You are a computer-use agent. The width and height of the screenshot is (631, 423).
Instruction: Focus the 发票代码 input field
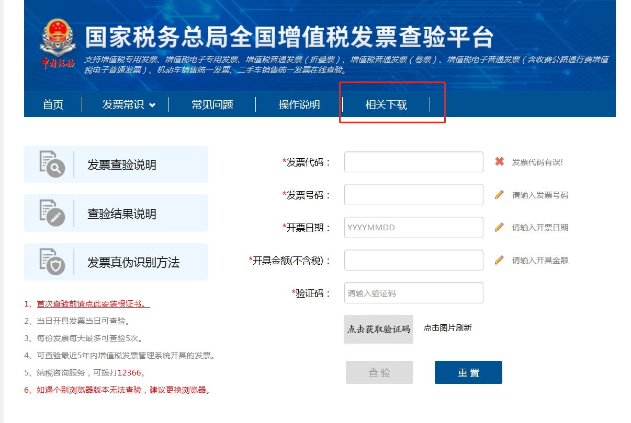click(x=413, y=162)
